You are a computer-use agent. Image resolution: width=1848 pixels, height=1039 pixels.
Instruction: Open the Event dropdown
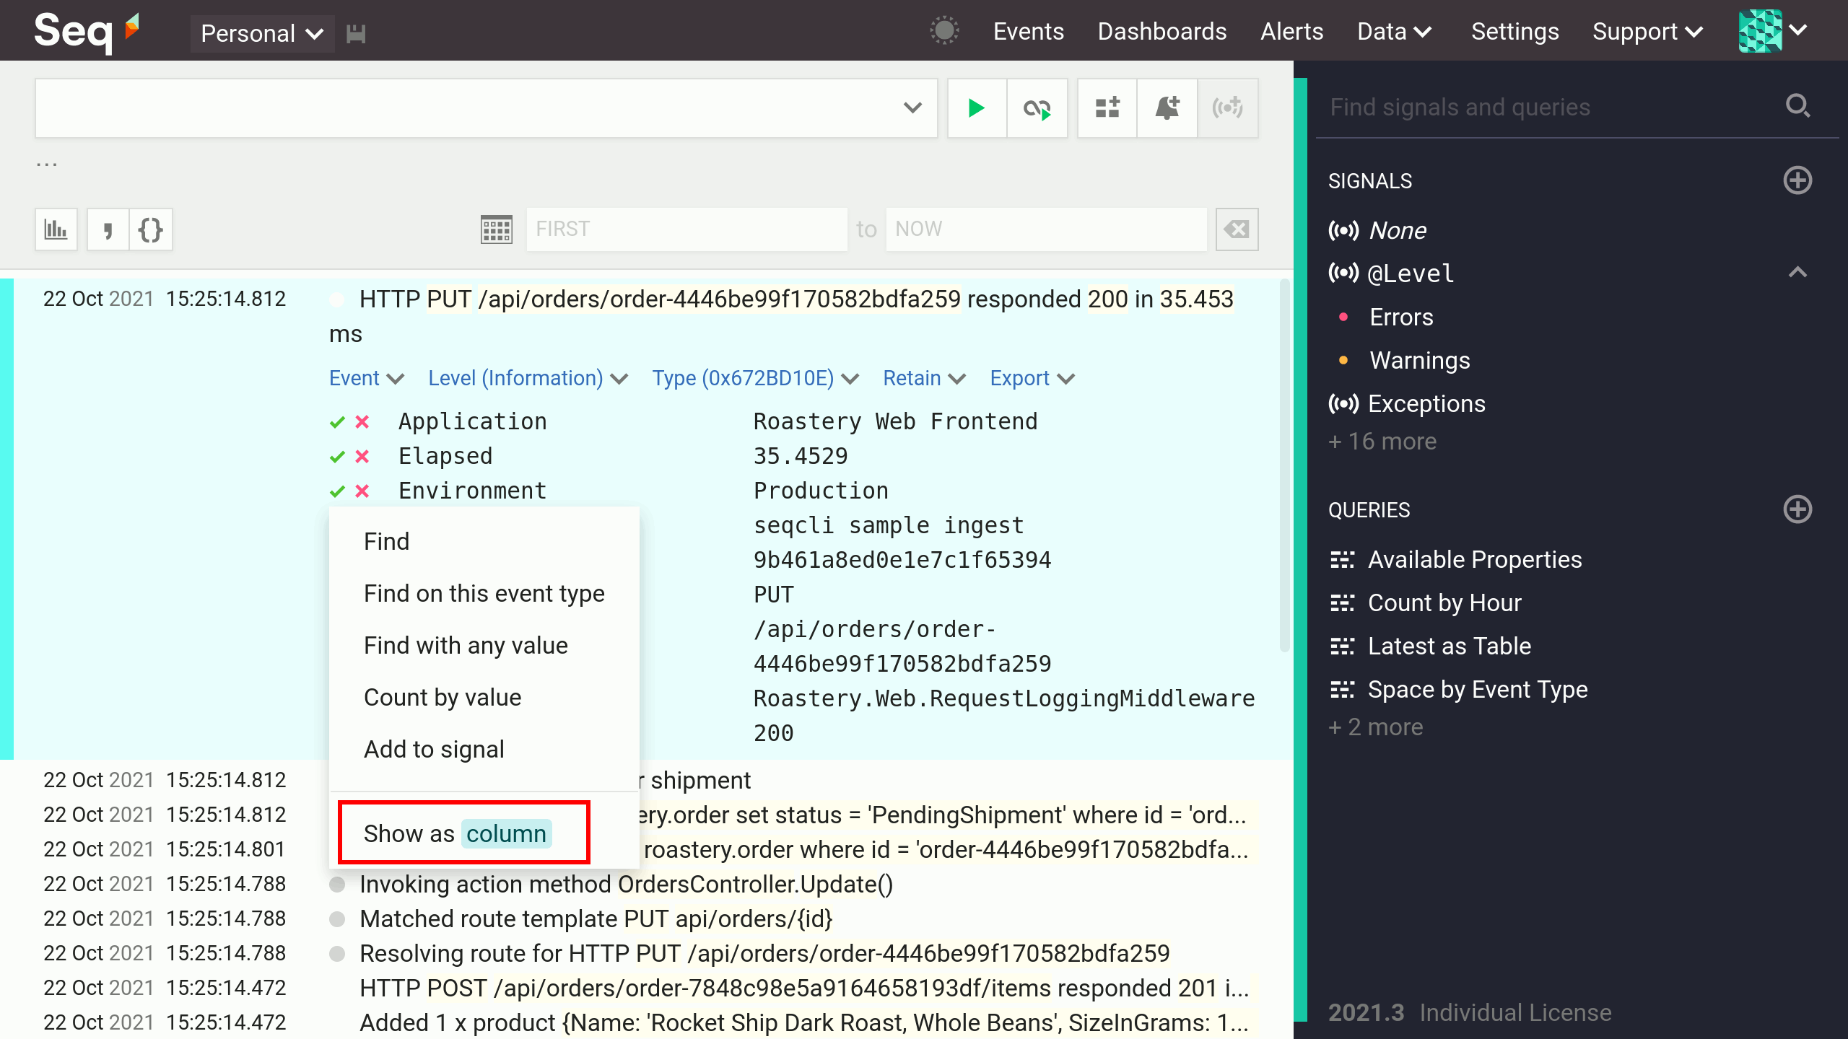(x=366, y=378)
